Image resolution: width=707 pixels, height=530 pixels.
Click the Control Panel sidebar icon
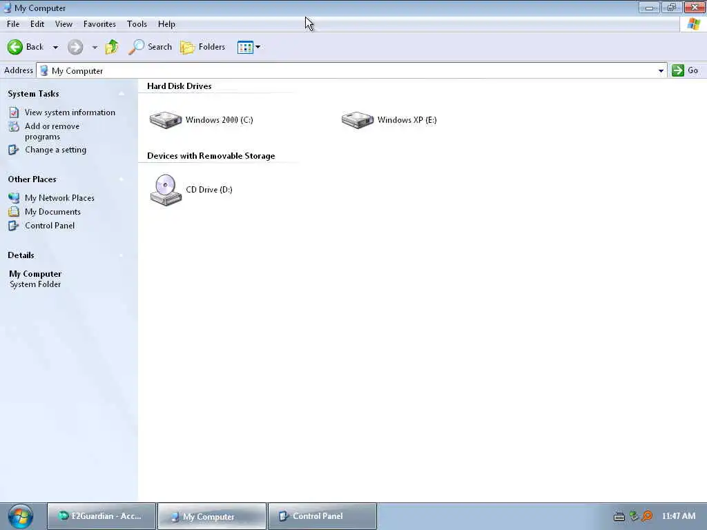coord(14,226)
